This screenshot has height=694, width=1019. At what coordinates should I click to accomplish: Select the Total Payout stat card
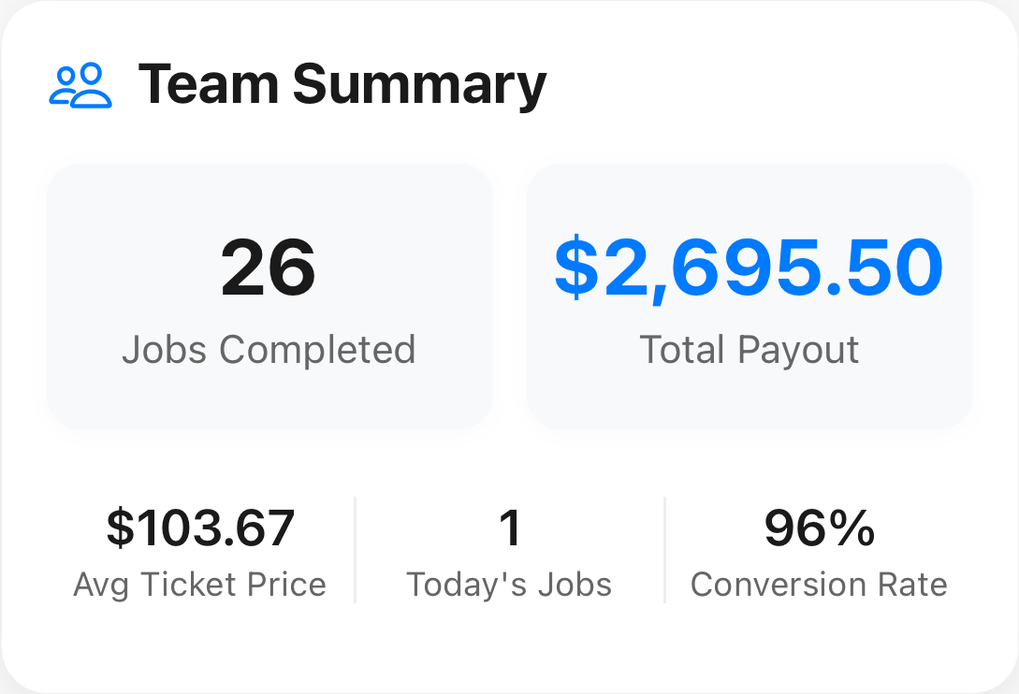coord(749,296)
